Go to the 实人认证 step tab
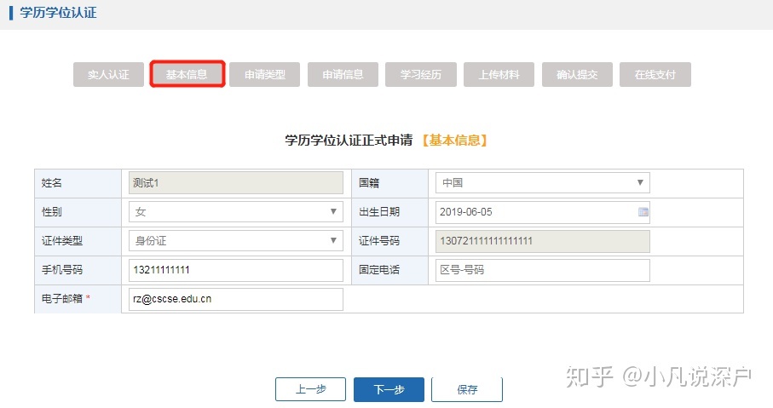The width and height of the screenshot is (773, 408). [x=108, y=74]
